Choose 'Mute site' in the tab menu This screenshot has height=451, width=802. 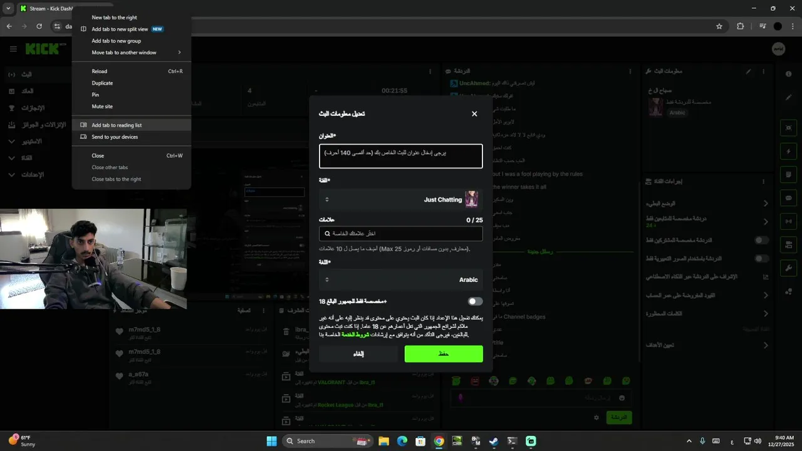coord(132,106)
